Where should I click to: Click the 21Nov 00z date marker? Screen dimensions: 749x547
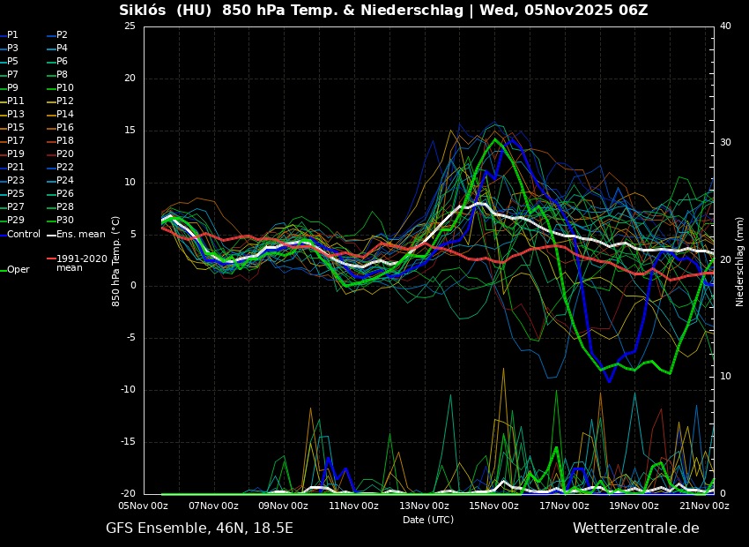[x=704, y=506]
